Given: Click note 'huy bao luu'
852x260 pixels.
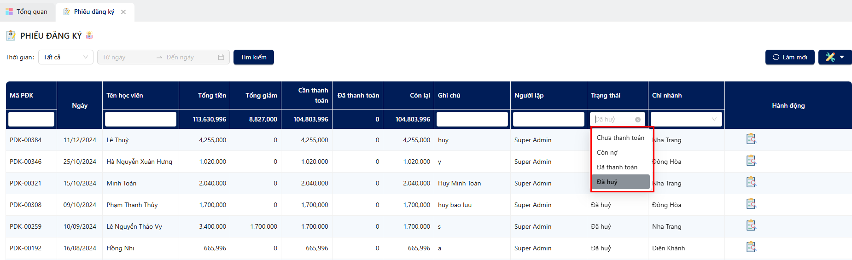Looking at the screenshot, I should [455, 205].
